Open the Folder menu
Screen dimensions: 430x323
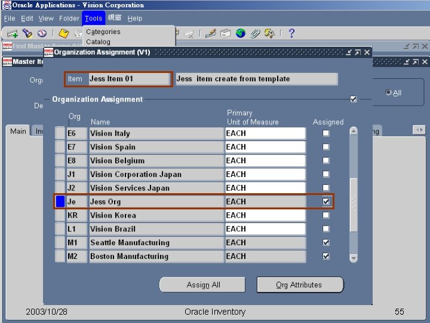[x=69, y=19]
